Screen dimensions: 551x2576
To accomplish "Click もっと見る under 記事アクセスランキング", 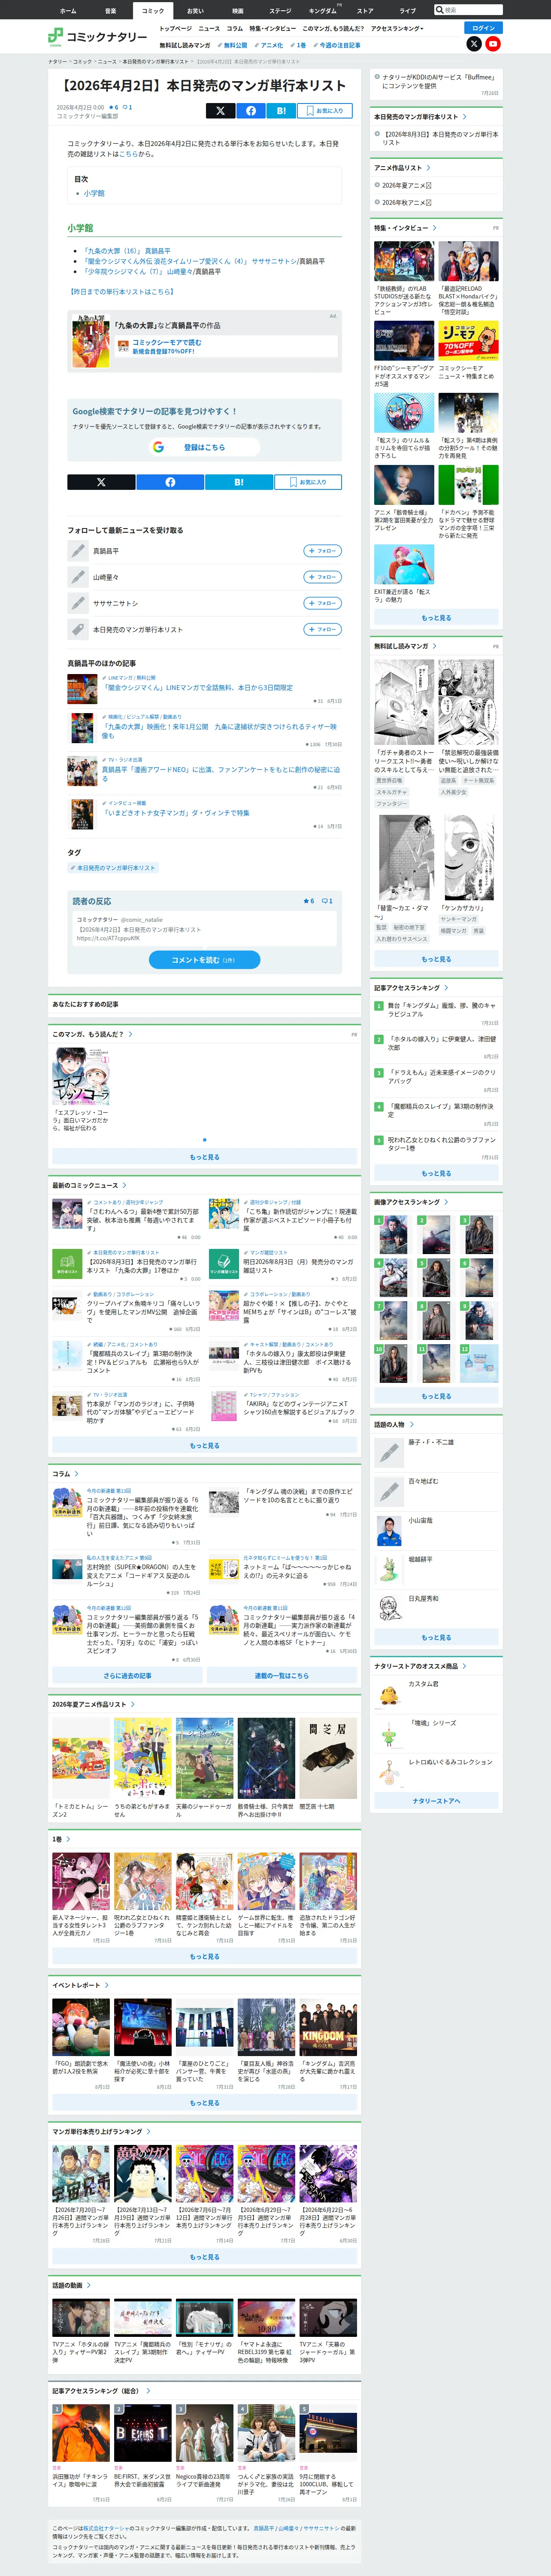I will point(436,1173).
